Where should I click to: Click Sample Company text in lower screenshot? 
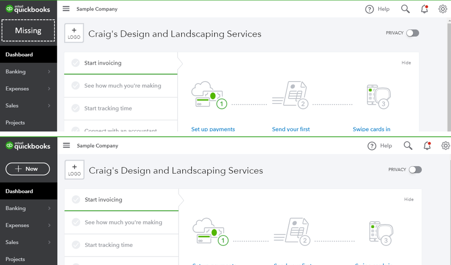coord(98,146)
